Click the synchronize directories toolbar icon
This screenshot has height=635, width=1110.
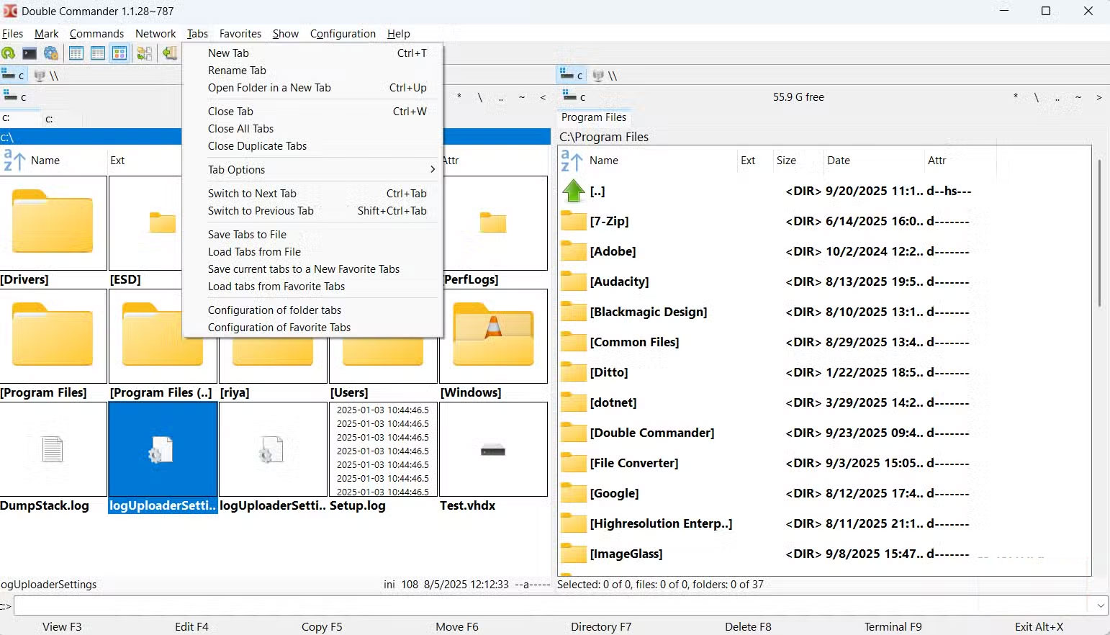[x=145, y=53]
